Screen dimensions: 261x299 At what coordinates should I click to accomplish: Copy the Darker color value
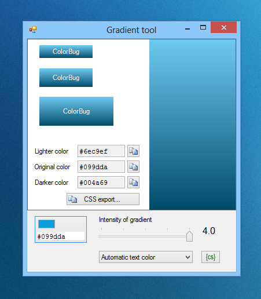point(133,183)
